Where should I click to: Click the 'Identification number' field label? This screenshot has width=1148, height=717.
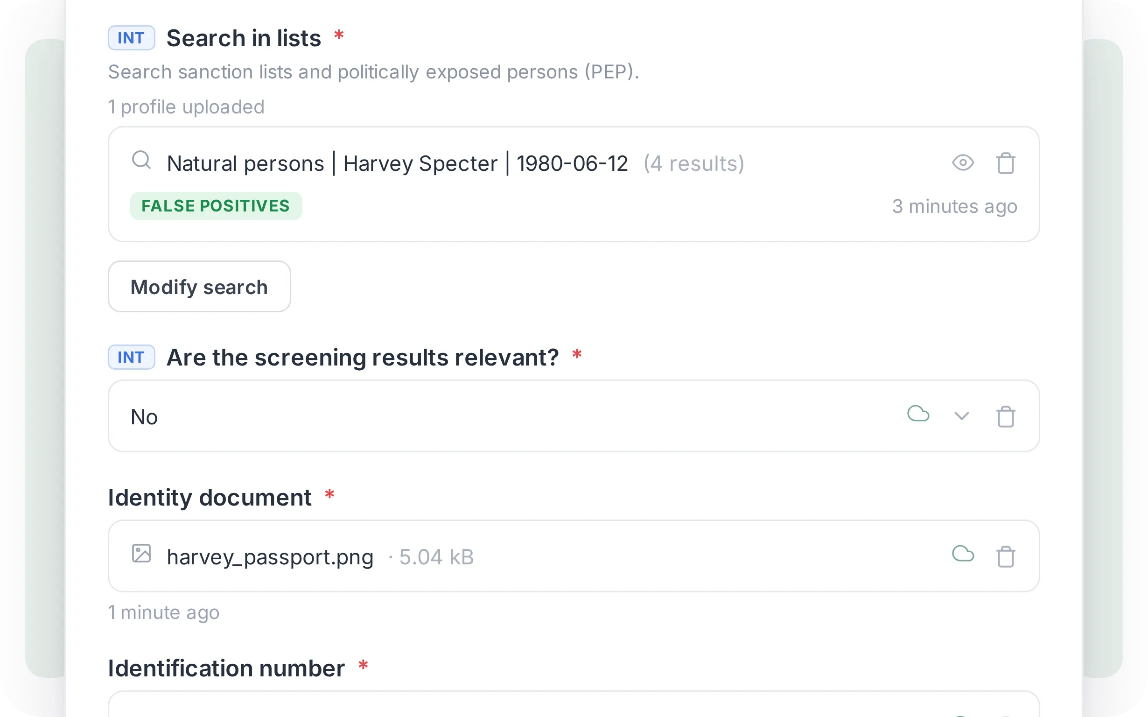click(226, 668)
